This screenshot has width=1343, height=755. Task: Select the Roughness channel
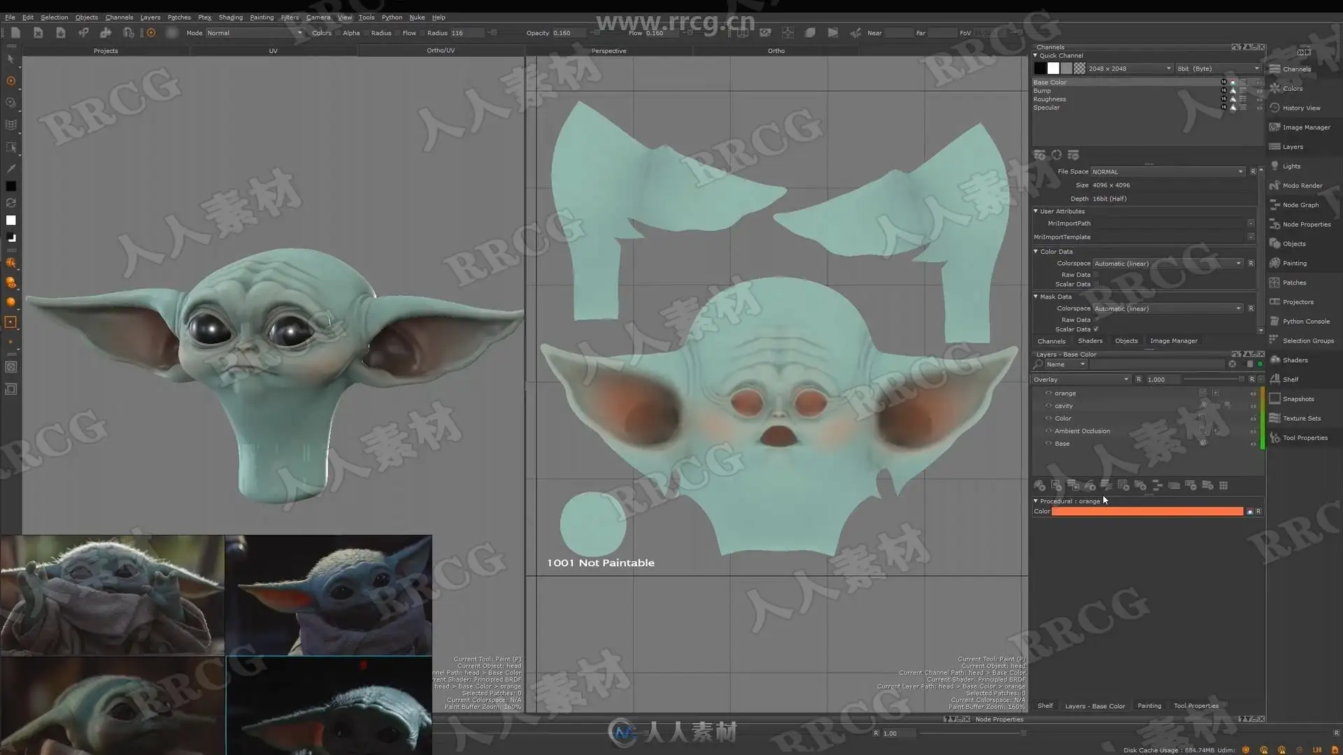click(x=1049, y=99)
